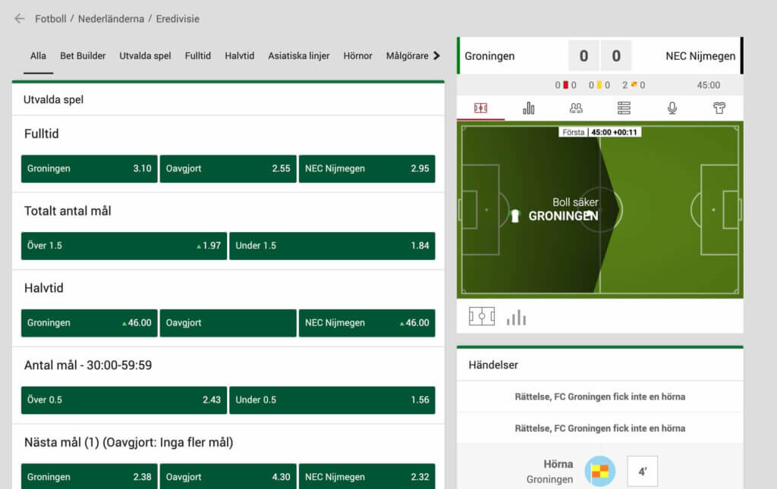Select the pitch icon below the field
Screen dimensions: 777x489
point(482,317)
